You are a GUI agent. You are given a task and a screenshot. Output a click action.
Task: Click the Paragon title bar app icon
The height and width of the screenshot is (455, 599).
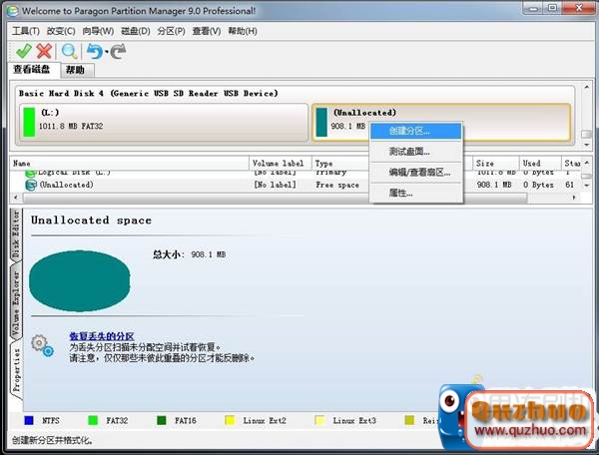12,11
